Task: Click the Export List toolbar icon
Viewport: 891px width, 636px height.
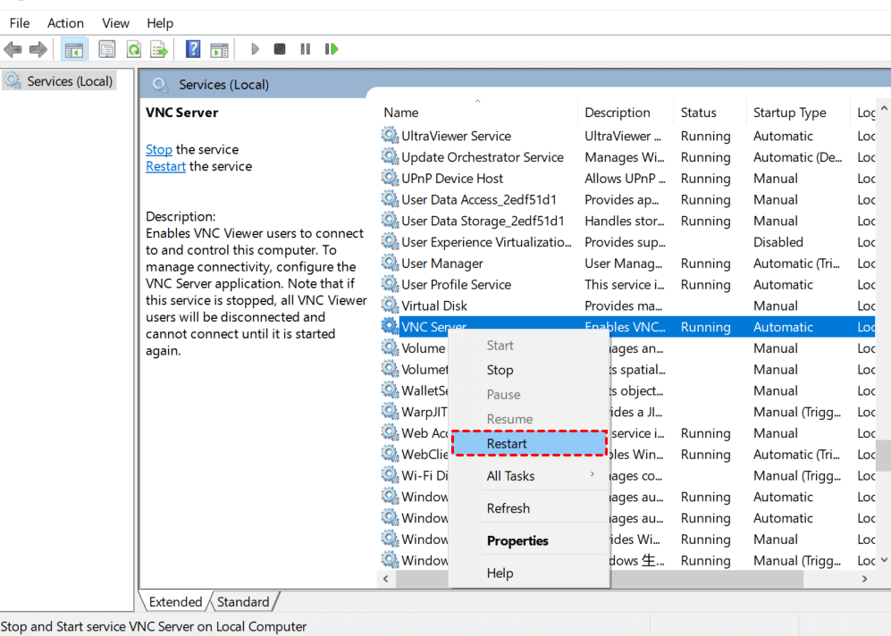Action: pos(159,49)
